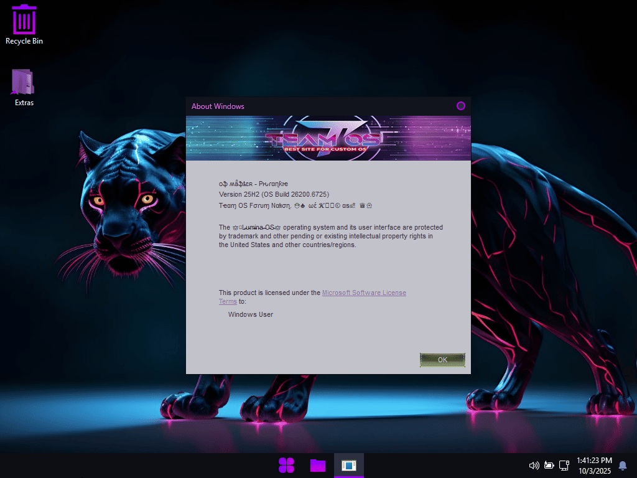Click the About Windows title bar

pos(311,106)
